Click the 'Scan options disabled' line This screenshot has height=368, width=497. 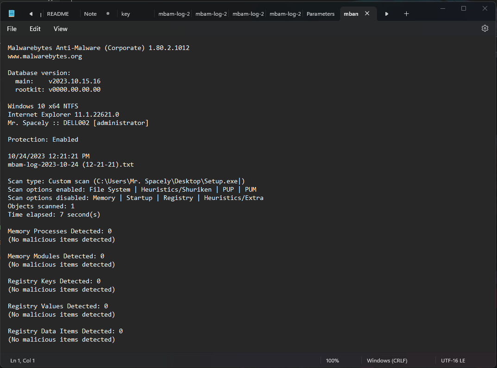point(136,198)
